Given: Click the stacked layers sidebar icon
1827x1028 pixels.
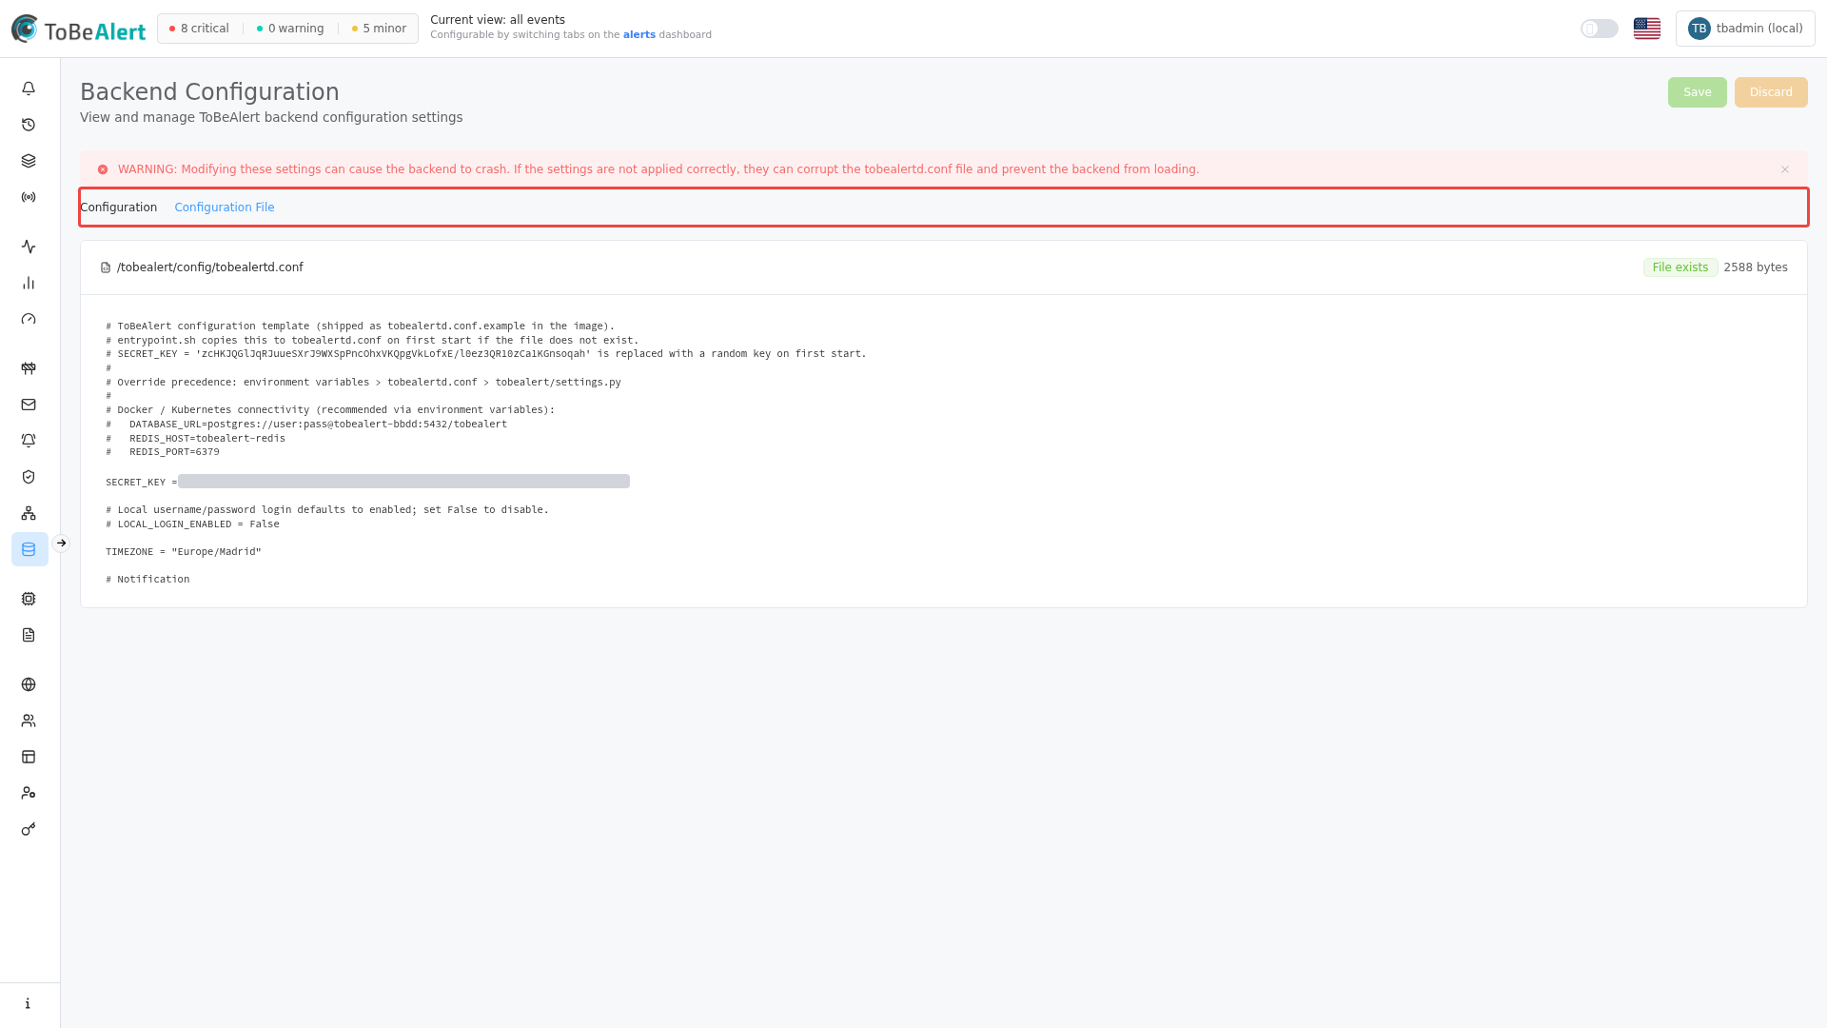Looking at the screenshot, I should (x=29, y=161).
